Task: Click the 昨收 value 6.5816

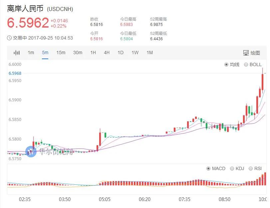Action: click(x=97, y=25)
